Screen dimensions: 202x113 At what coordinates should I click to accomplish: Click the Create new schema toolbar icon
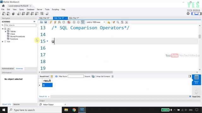(19, 13)
